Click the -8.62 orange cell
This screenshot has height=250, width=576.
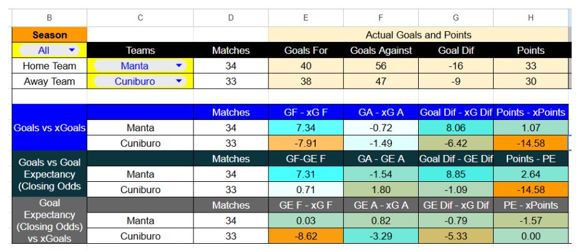[306, 236]
